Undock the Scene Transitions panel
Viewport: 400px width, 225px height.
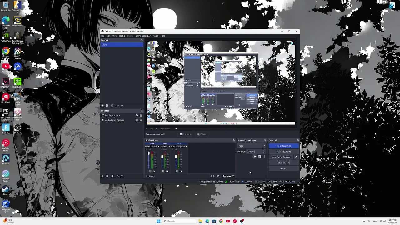[x=265, y=140]
